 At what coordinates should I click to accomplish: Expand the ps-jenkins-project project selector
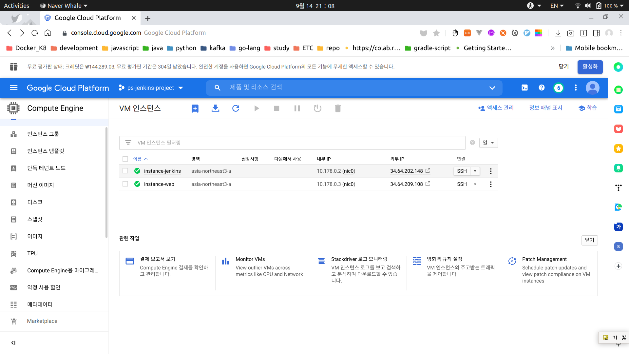(x=151, y=88)
